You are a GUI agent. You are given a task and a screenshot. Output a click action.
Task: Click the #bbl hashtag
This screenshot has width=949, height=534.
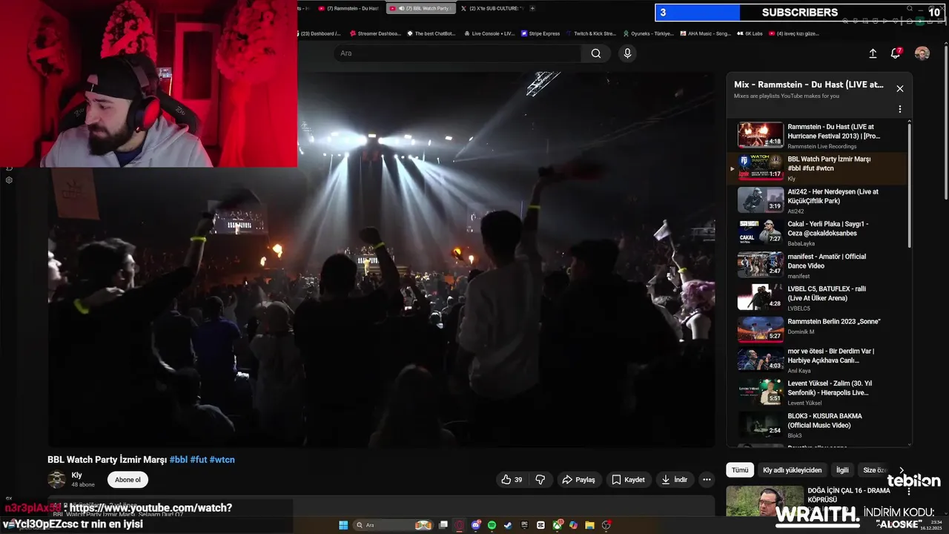point(179,460)
